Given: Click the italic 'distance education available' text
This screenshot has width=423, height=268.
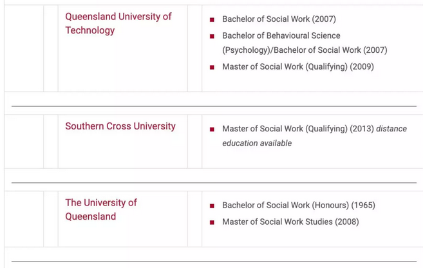Looking at the screenshot, I should tap(257, 143).
